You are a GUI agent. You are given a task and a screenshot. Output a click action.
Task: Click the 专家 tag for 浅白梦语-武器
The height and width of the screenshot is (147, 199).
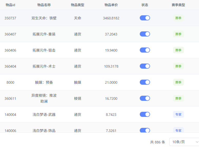click(x=178, y=115)
